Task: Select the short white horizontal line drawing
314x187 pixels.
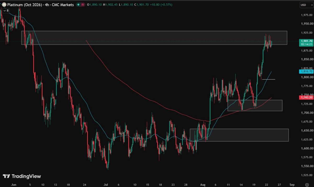Action: point(268,79)
